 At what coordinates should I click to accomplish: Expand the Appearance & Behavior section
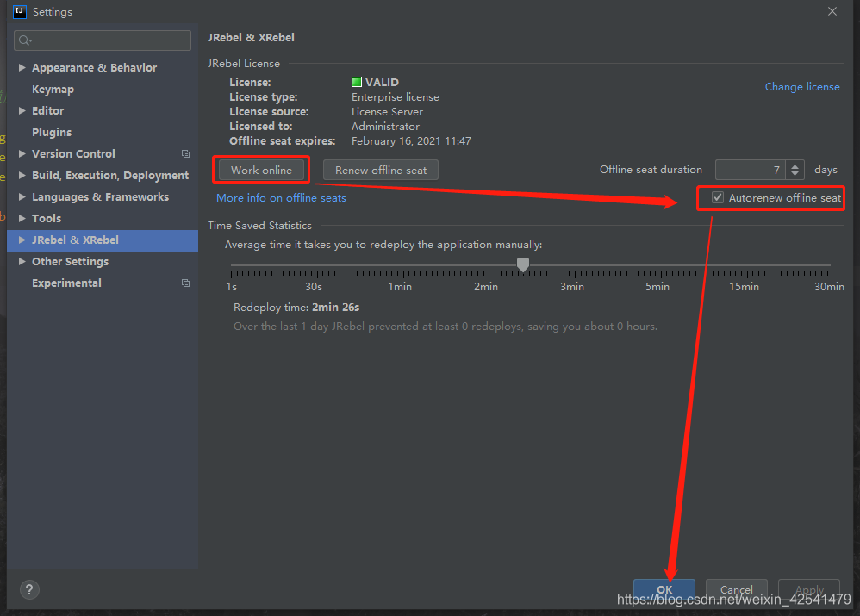point(22,67)
